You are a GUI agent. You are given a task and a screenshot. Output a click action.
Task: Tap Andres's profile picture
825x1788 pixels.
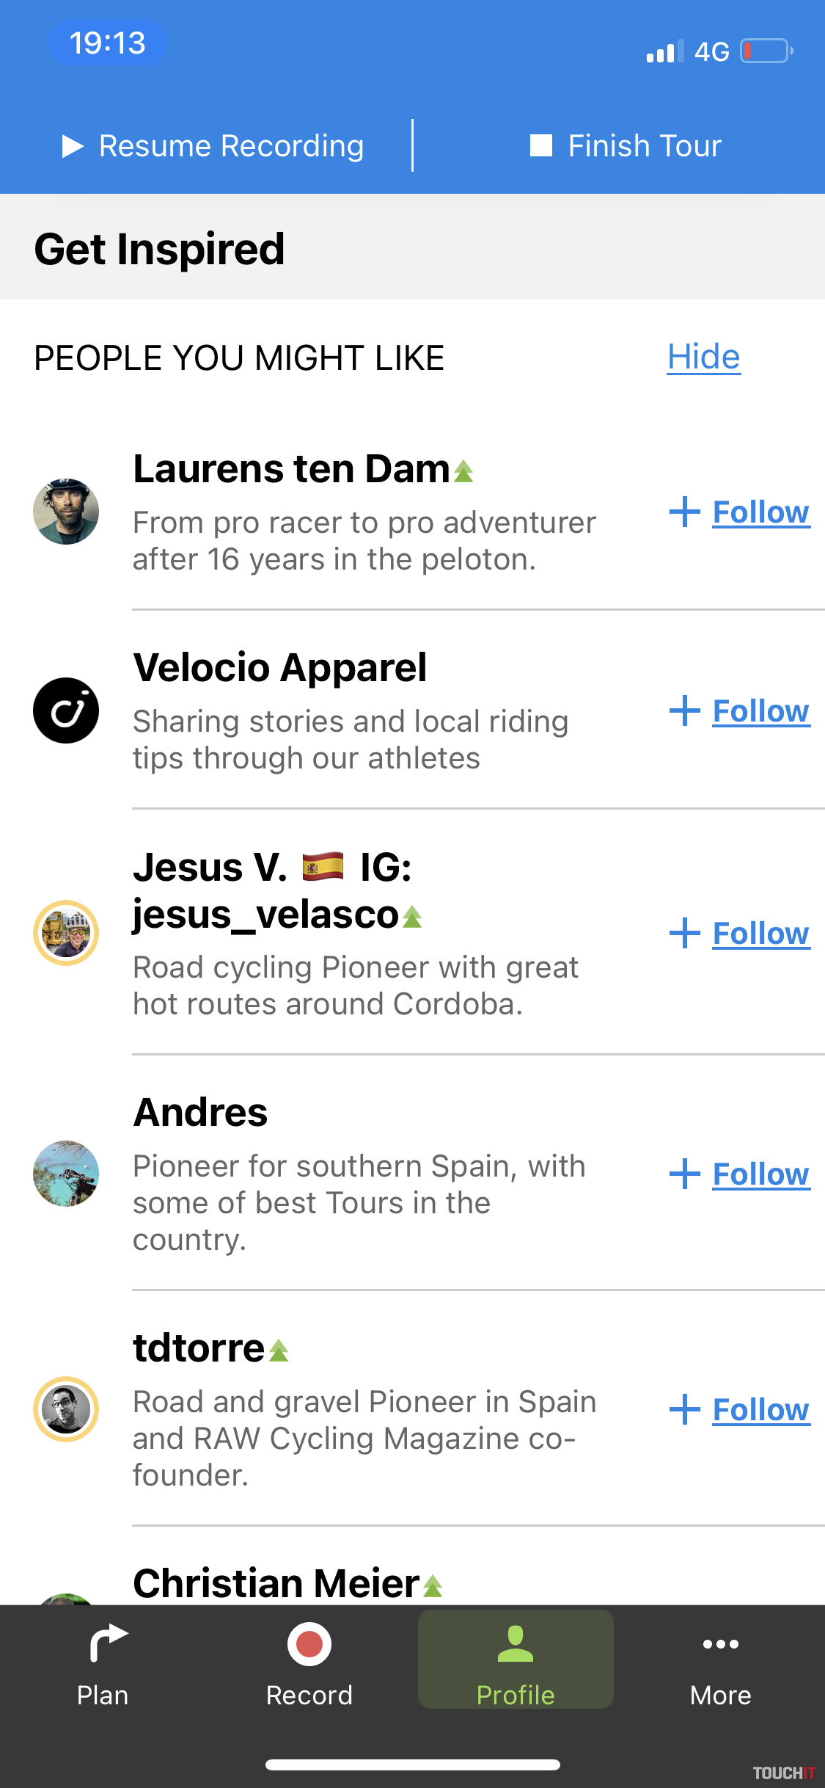66,1173
